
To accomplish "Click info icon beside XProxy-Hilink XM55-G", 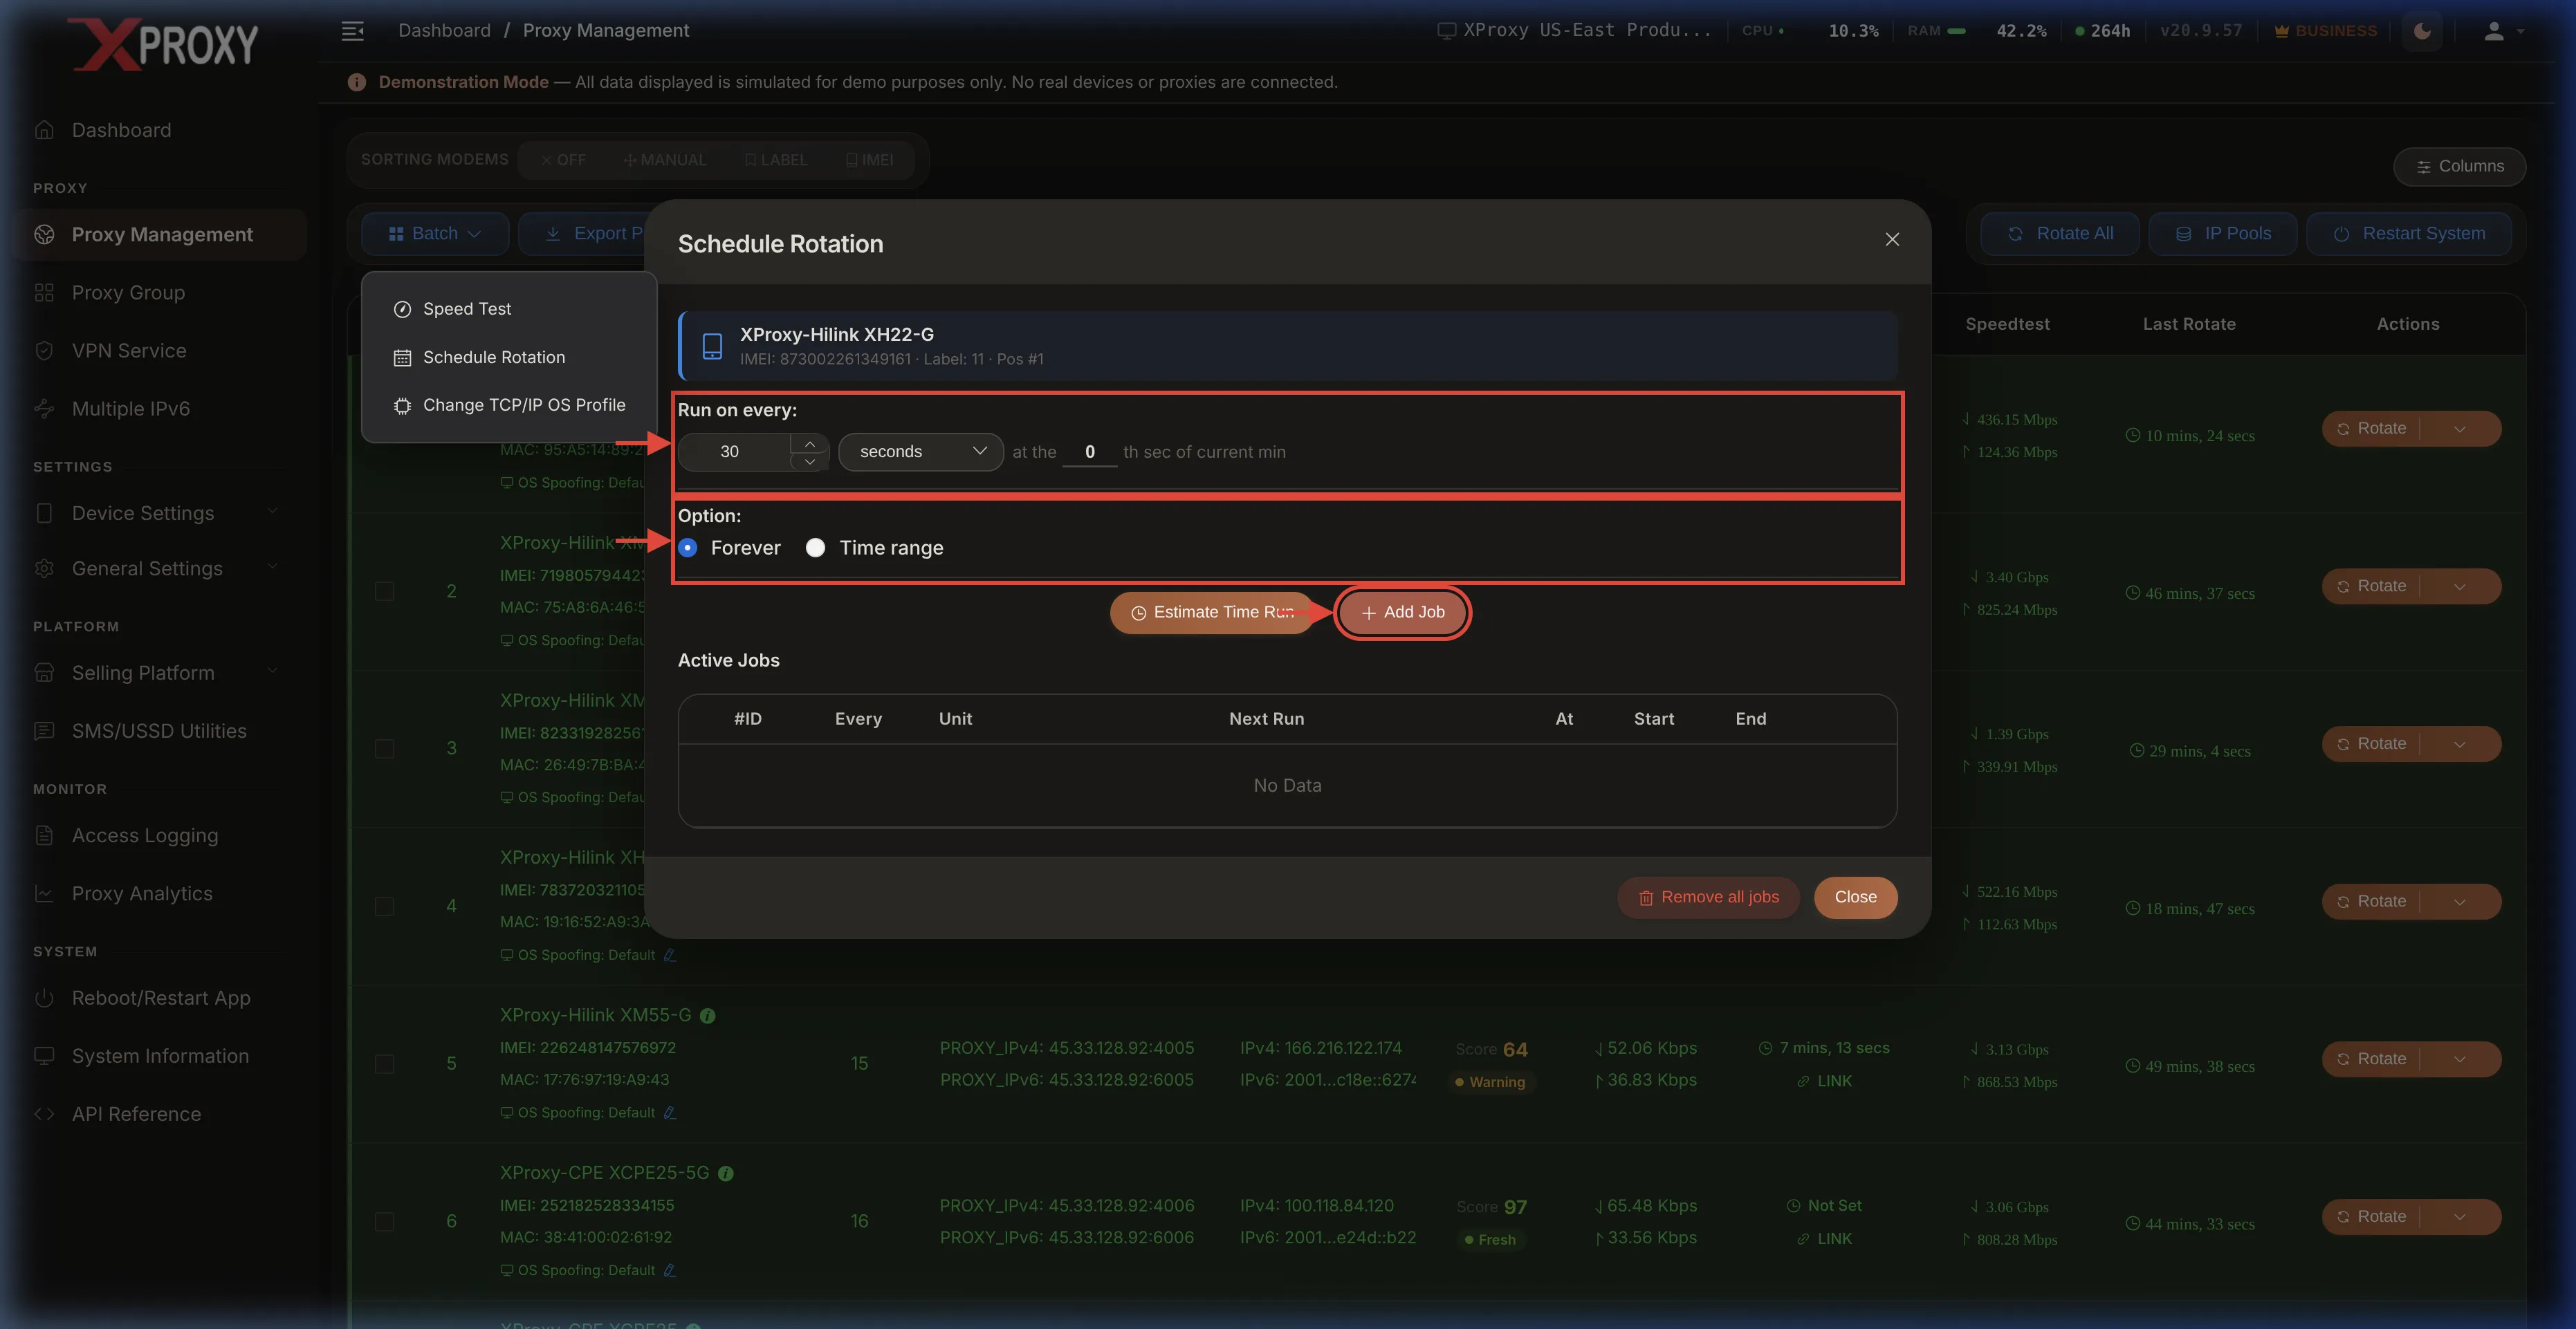I will pyautogui.click(x=707, y=1016).
